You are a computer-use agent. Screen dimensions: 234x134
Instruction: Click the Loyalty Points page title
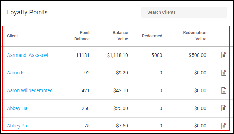point(27,12)
